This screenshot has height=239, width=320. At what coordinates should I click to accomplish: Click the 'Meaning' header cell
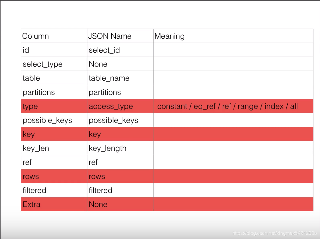coord(233,36)
